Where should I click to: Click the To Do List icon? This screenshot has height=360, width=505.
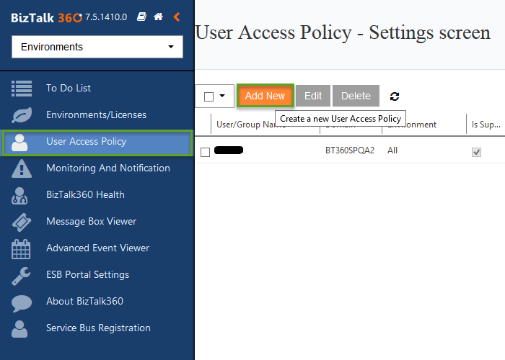point(22,89)
